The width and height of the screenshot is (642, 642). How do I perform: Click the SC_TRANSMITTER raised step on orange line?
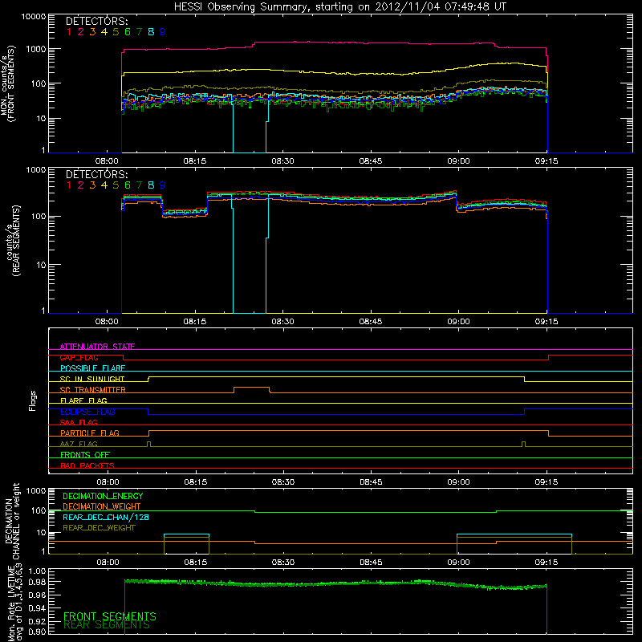click(251, 388)
